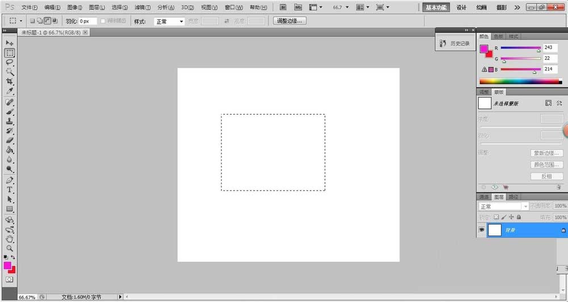Switch to 设计 workspace
The width and height of the screenshot is (568, 302).
461,7
